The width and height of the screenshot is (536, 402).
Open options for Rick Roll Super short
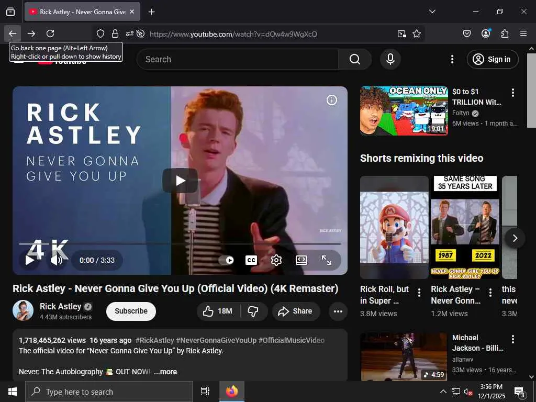pyautogui.click(x=419, y=292)
